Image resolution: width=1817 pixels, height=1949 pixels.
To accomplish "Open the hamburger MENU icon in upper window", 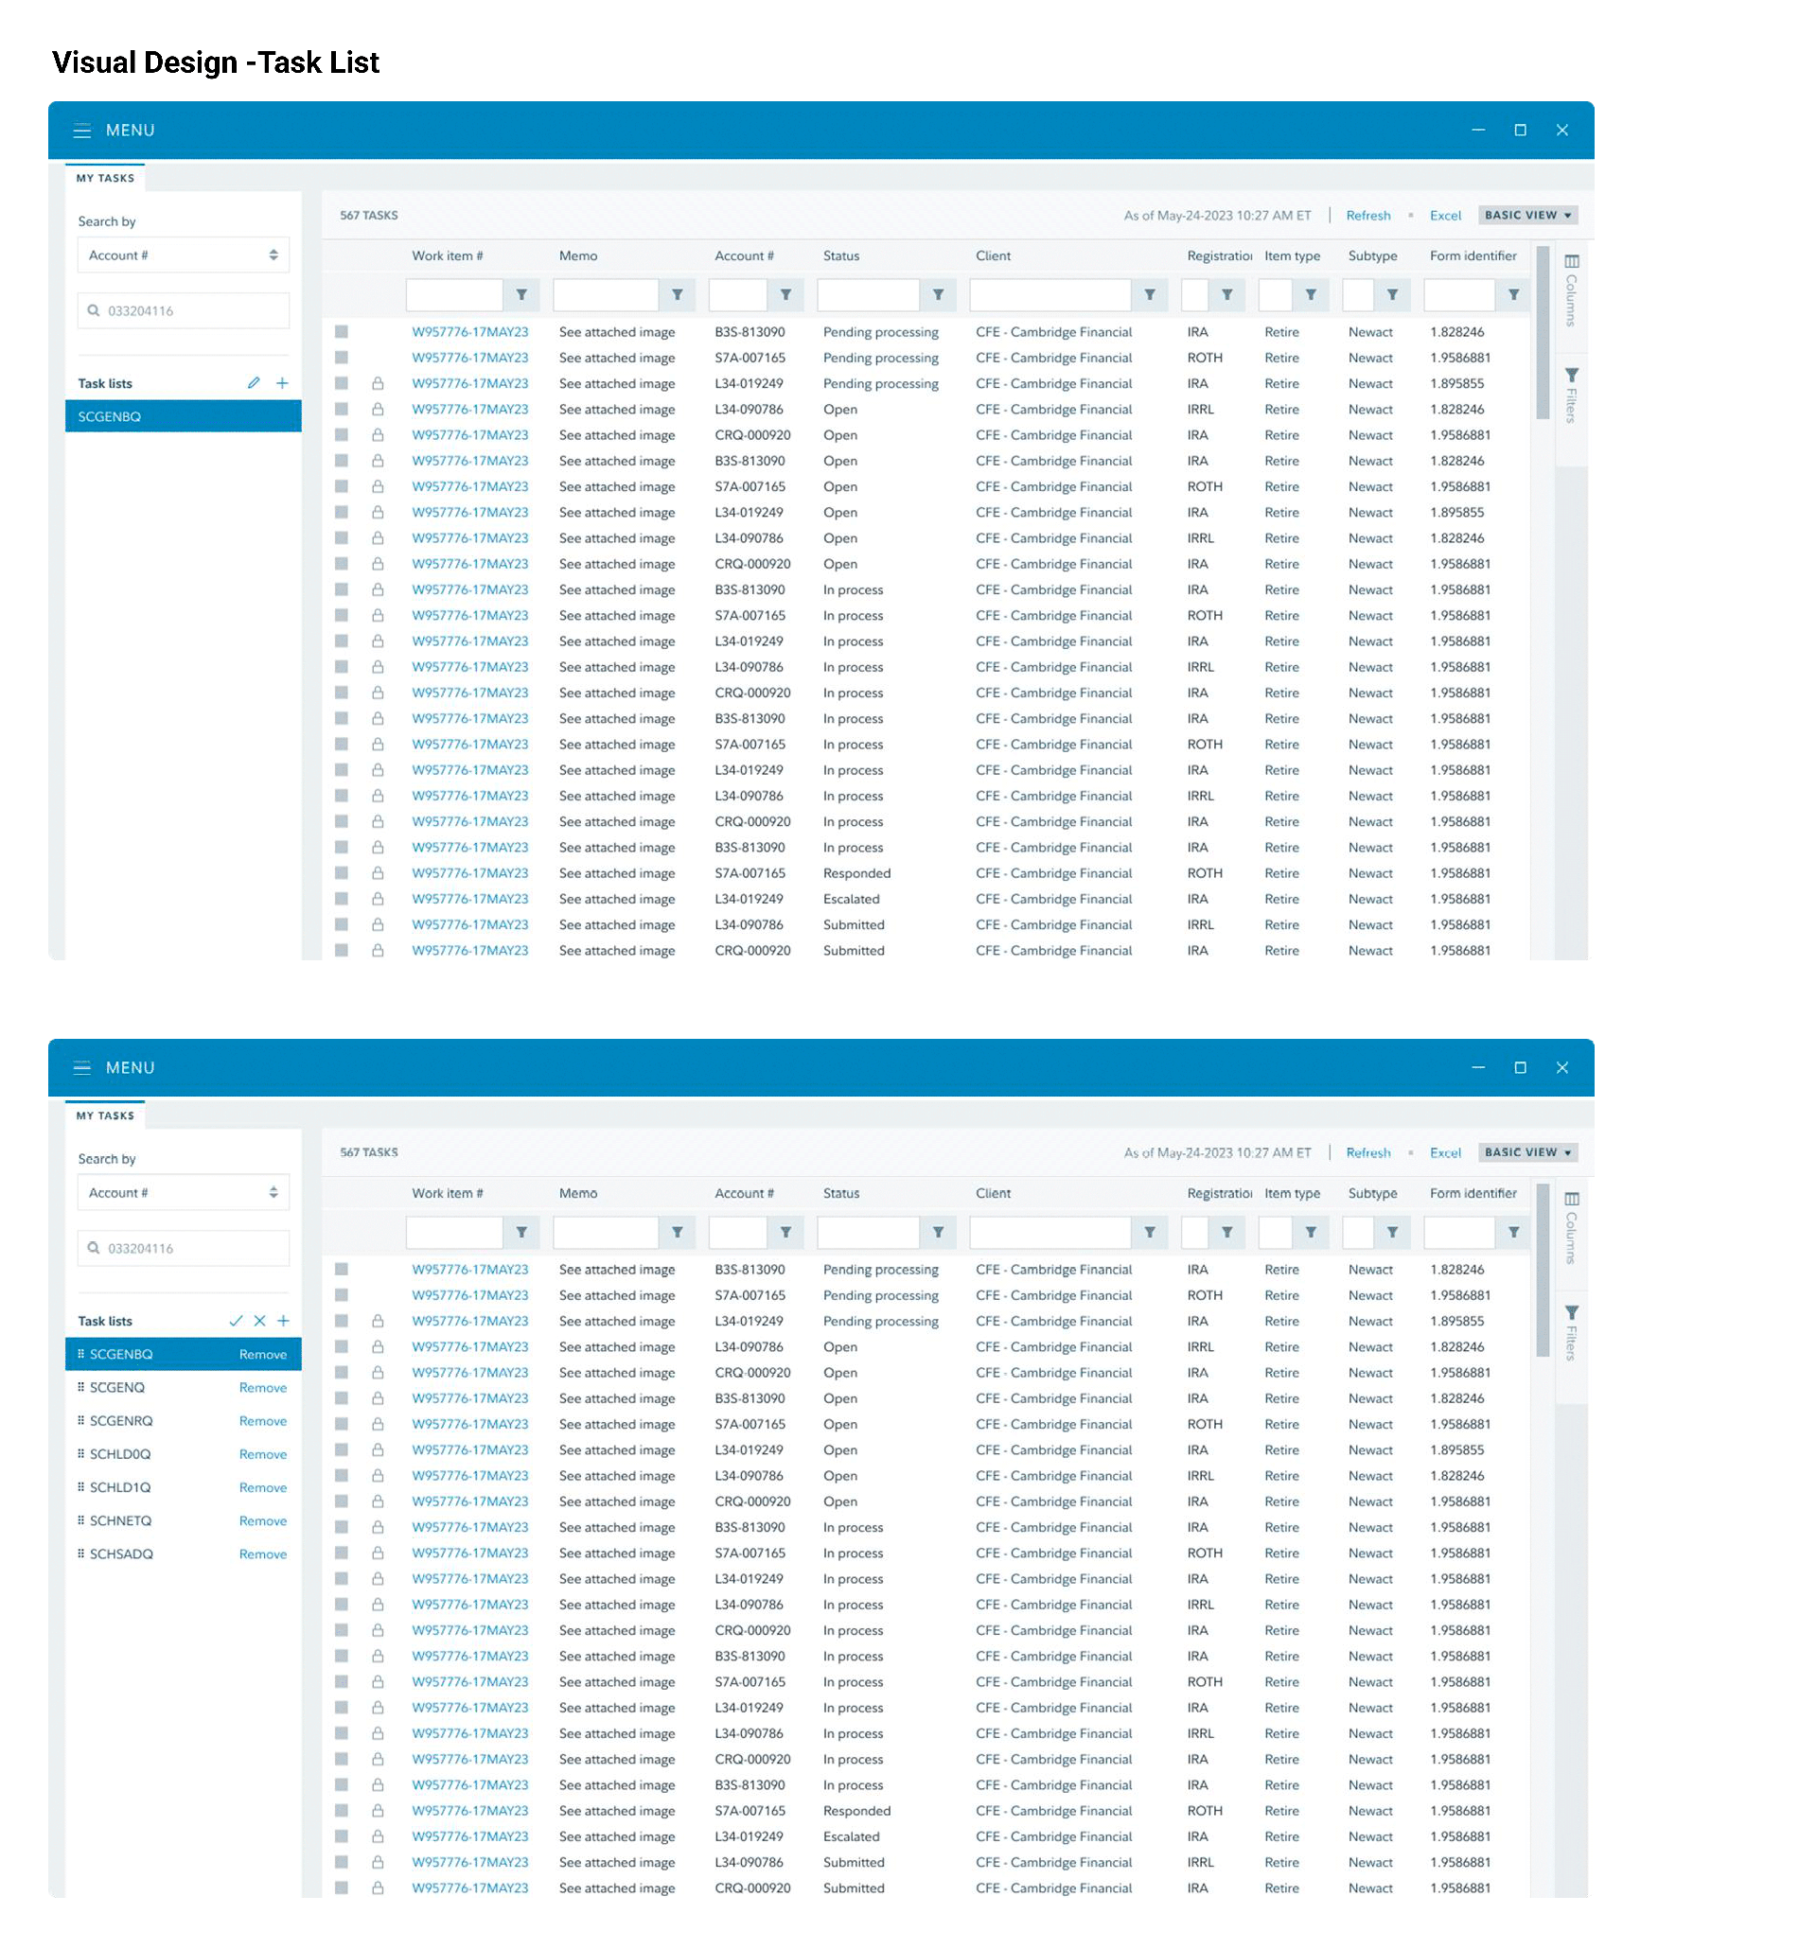I will coord(82,131).
